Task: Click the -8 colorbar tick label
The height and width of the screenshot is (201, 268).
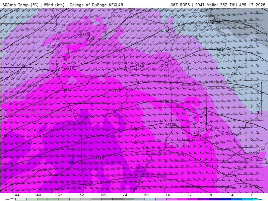Action: coord(210,195)
